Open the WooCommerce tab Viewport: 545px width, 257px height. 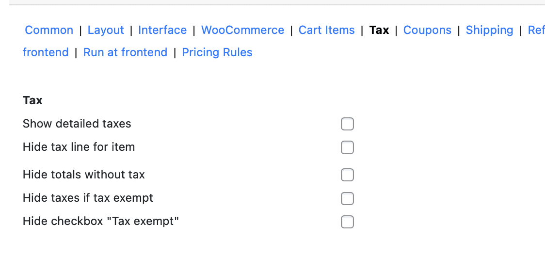click(x=242, y=30)
